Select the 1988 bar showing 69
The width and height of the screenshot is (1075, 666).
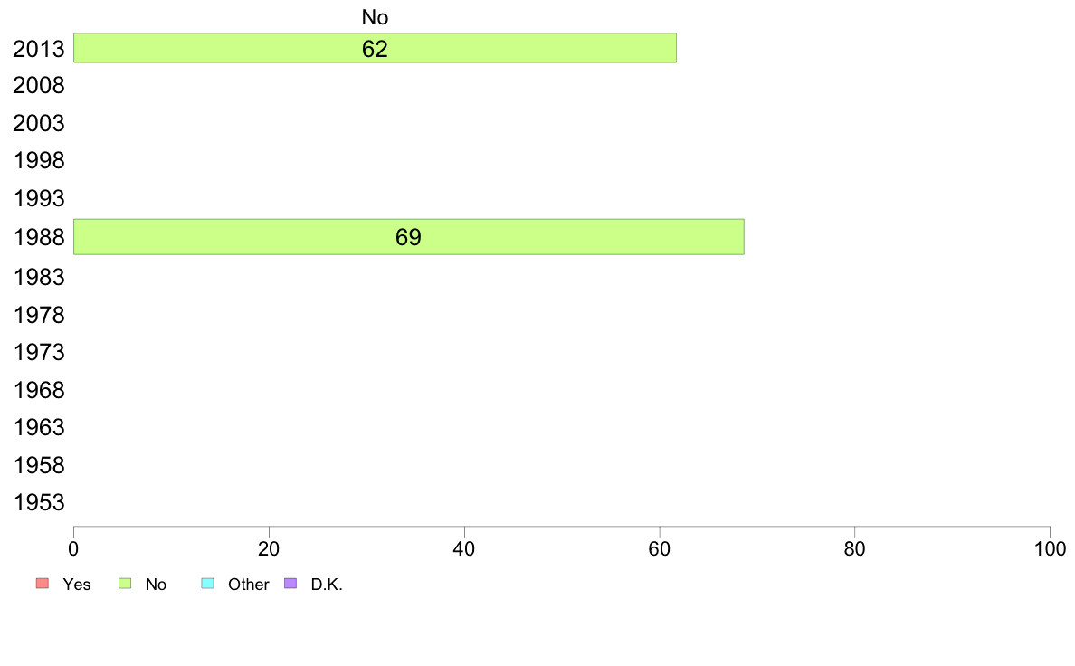coord(409,237)
